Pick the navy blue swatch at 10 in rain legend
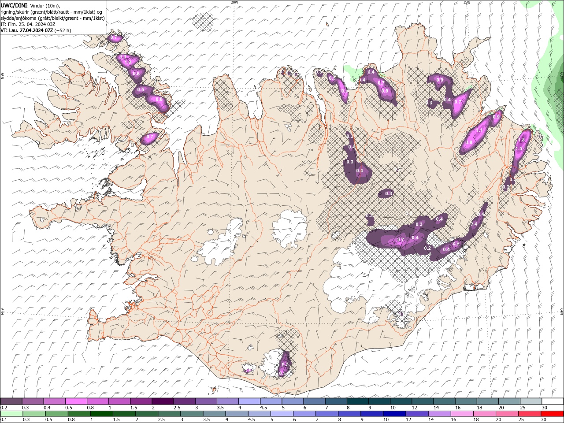The height and width of the screenshot is (423, 564). click(394, 414)
